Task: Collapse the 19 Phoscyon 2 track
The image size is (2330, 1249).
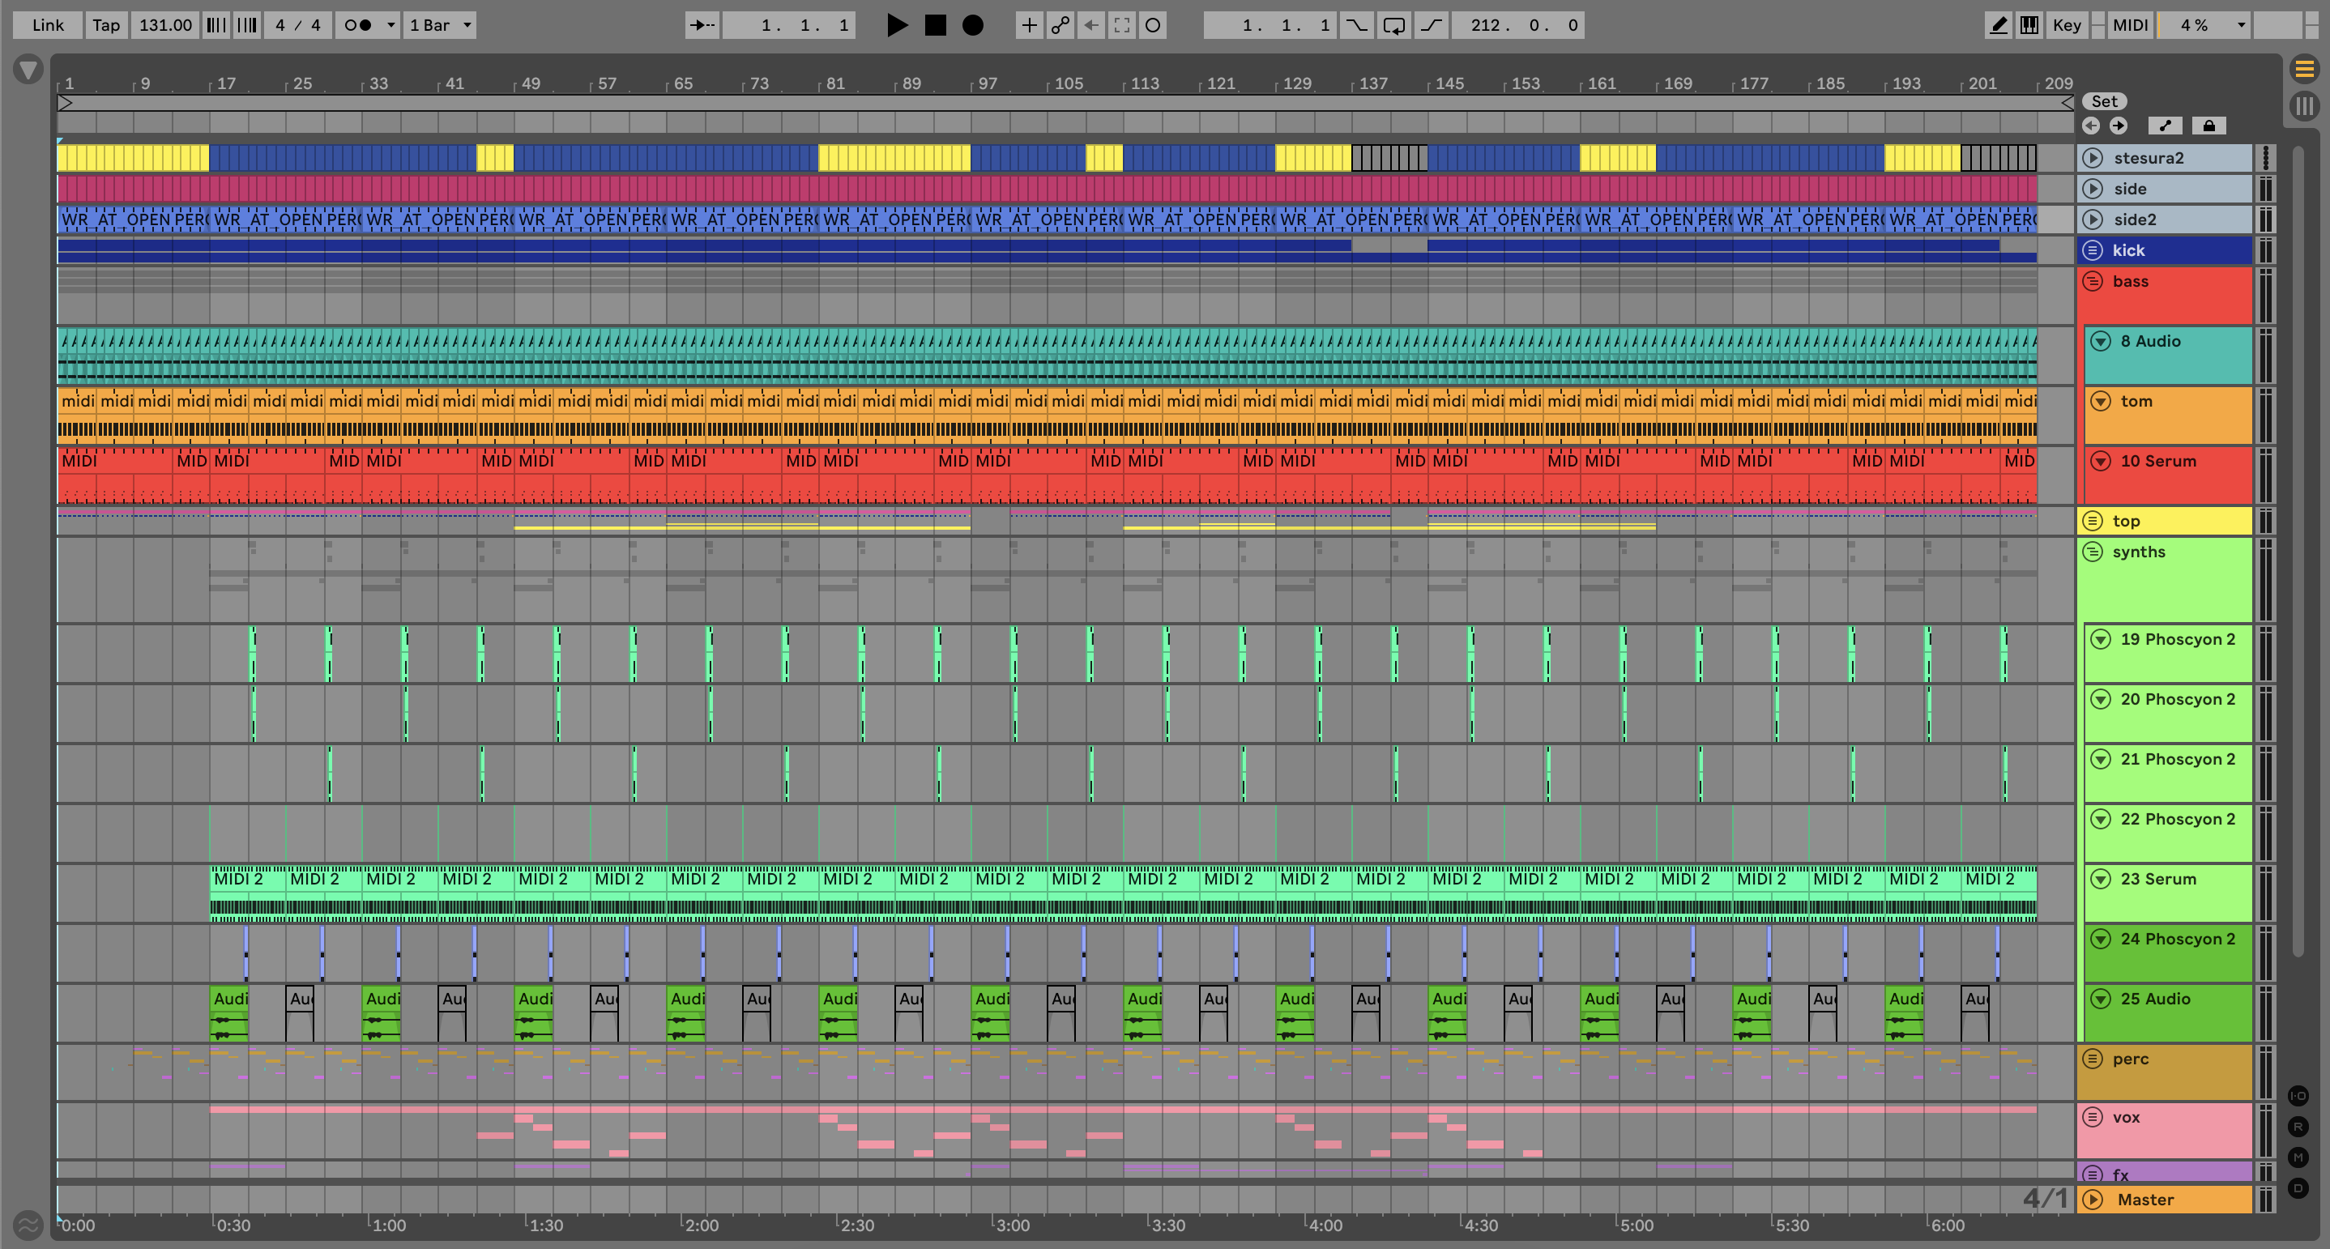Action: (x=2100, y=639)
